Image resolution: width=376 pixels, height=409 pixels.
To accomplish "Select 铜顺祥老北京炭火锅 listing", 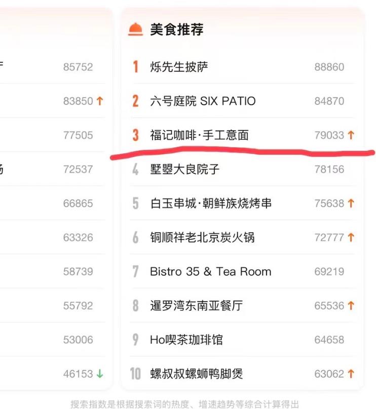I will (x=202, y=237).
